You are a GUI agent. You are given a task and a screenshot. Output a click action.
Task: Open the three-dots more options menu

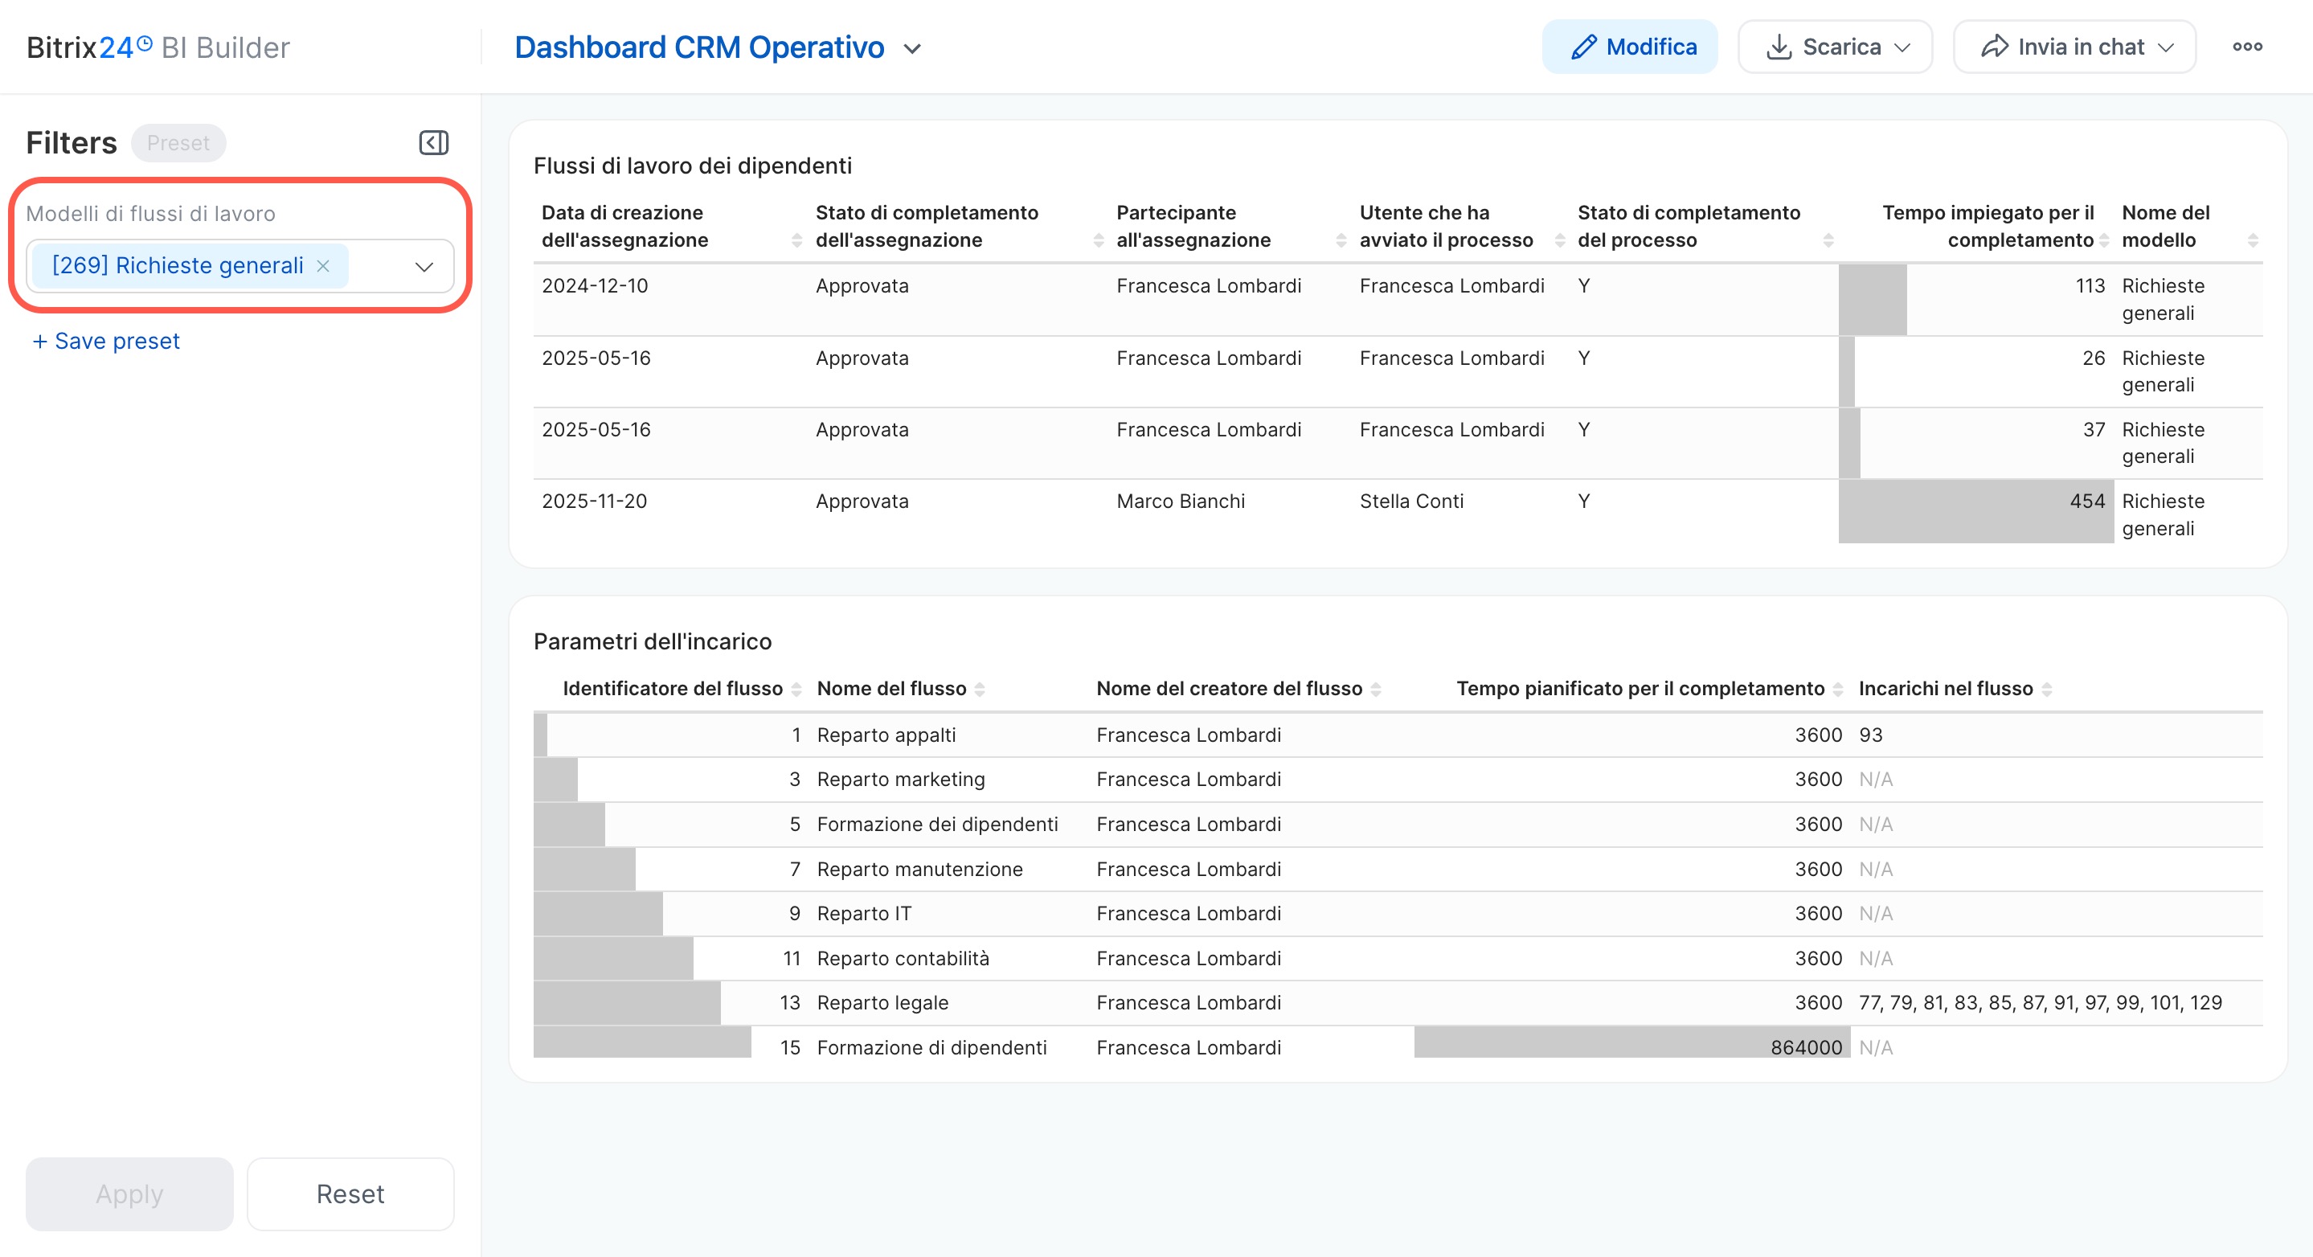pos(2246,47)
